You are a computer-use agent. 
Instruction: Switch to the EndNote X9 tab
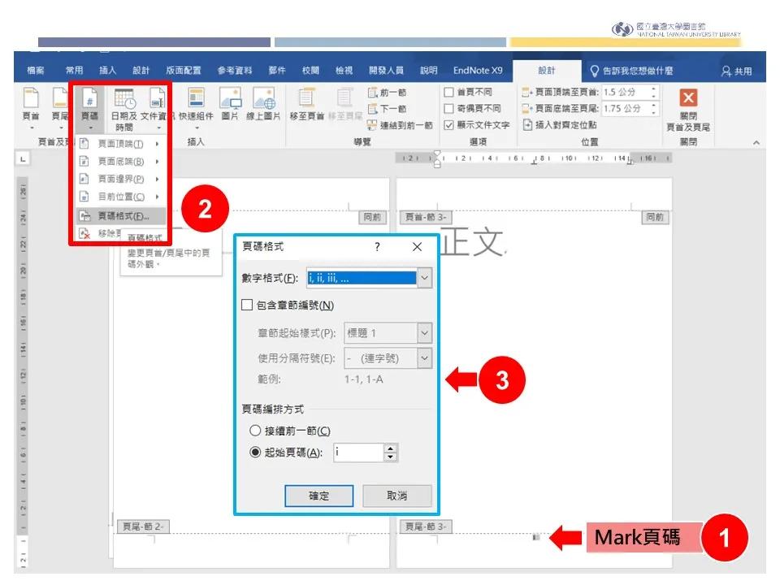point(477,70)
